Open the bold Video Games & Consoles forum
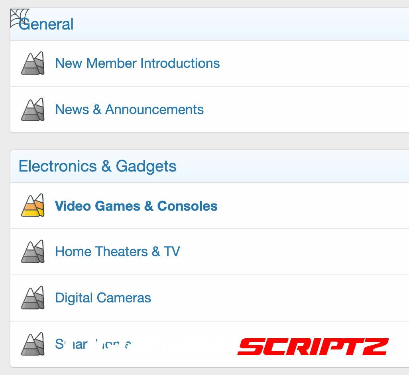This screenshot has width=409, height=375. [136, 206]
